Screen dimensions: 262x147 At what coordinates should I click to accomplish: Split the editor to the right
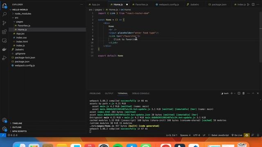[253, 4]
